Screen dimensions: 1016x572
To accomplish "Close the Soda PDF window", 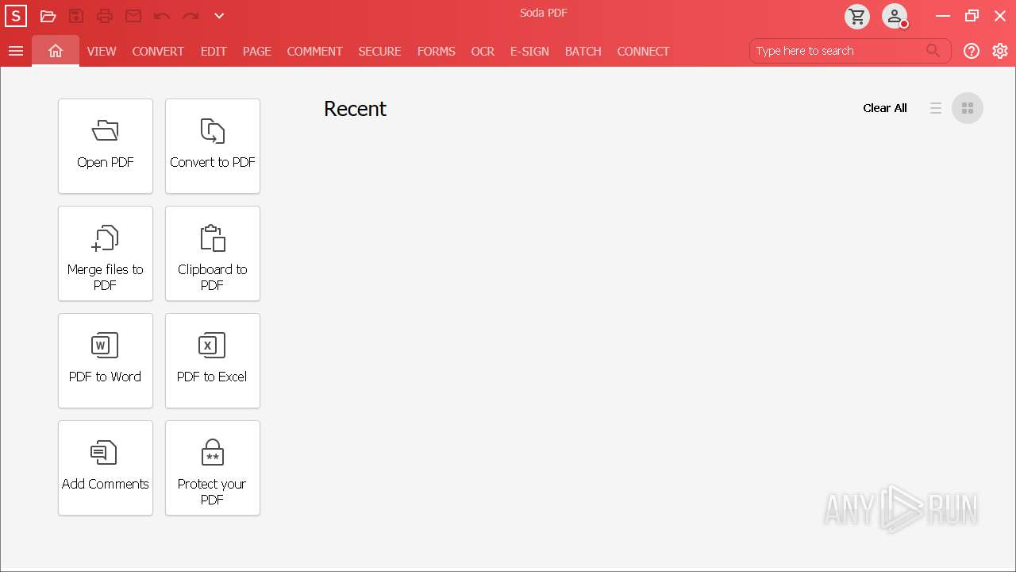I will point(1000,16).
